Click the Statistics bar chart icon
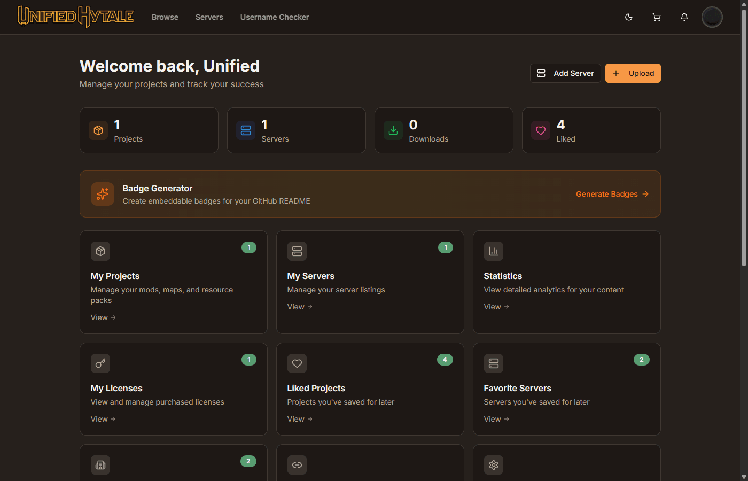Image resolution: width=748 pixels, height=481 pixels. coord(494,251)
